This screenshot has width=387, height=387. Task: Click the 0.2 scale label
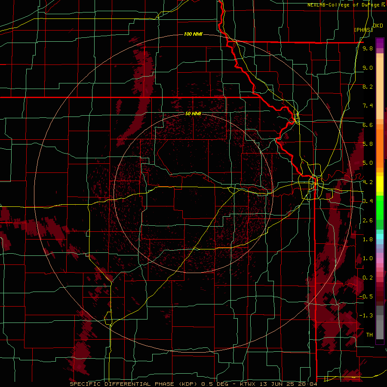pyautogui.click(x=368, y=278)
